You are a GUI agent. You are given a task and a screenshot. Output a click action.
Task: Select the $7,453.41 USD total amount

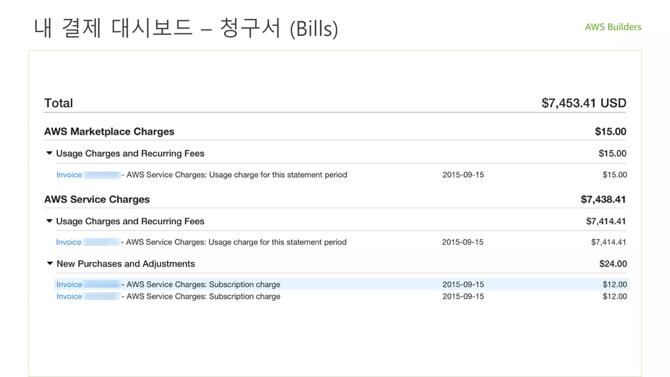(584, 103)
